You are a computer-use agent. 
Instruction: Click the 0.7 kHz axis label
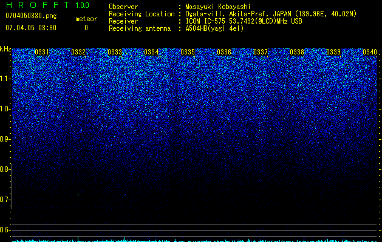[5, 200]
